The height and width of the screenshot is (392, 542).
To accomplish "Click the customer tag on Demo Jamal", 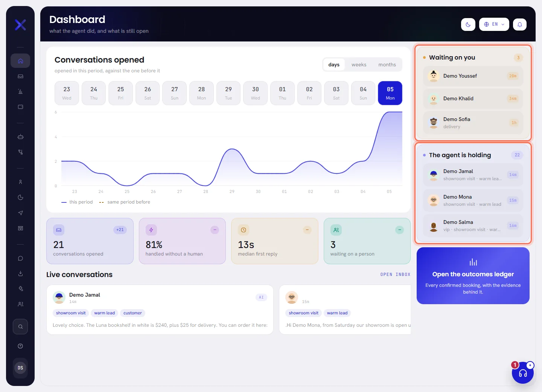I will click(132, 313).
